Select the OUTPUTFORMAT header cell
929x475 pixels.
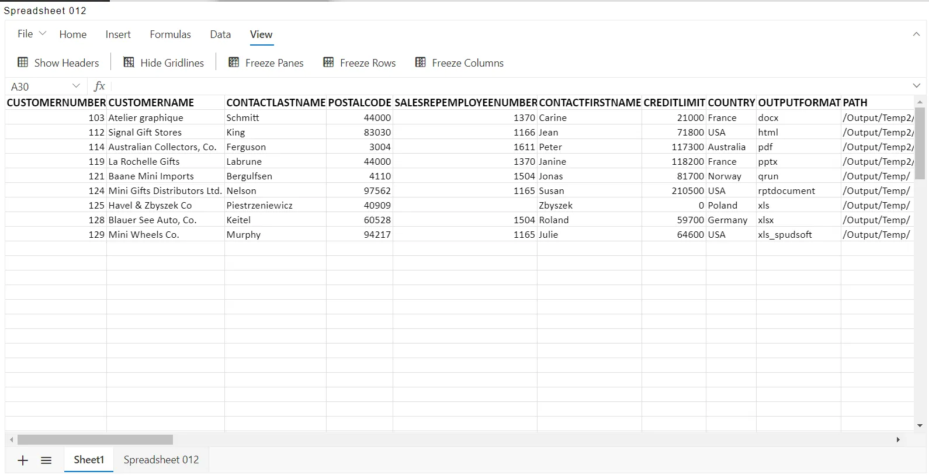tap(799, 103)
